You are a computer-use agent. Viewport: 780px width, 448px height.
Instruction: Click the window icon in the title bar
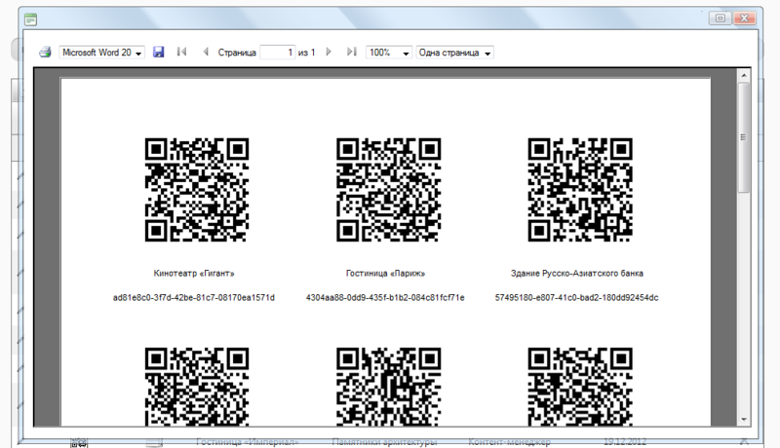pyautogui.click(x=31, y=19)
